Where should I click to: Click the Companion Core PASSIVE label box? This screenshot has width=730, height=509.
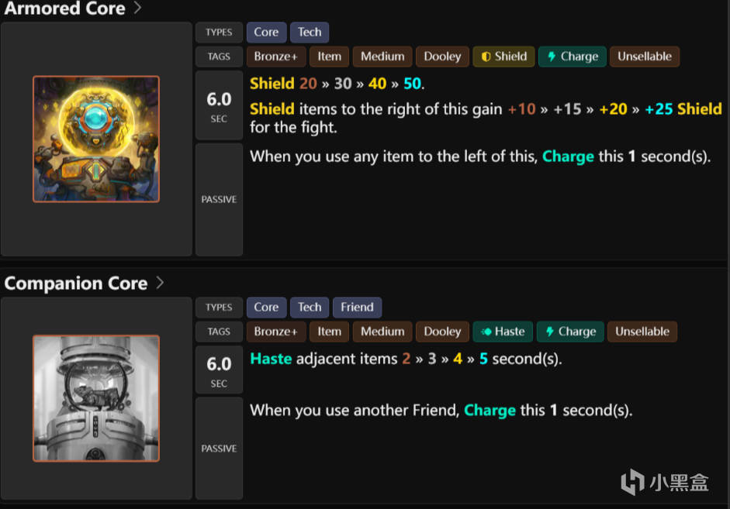coord(219,449)
